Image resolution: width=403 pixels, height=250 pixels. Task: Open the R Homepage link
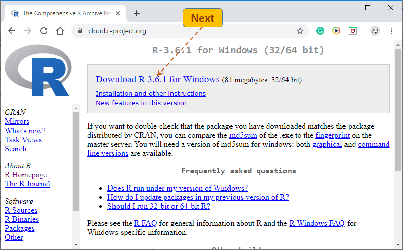click(x=26, y=175)
